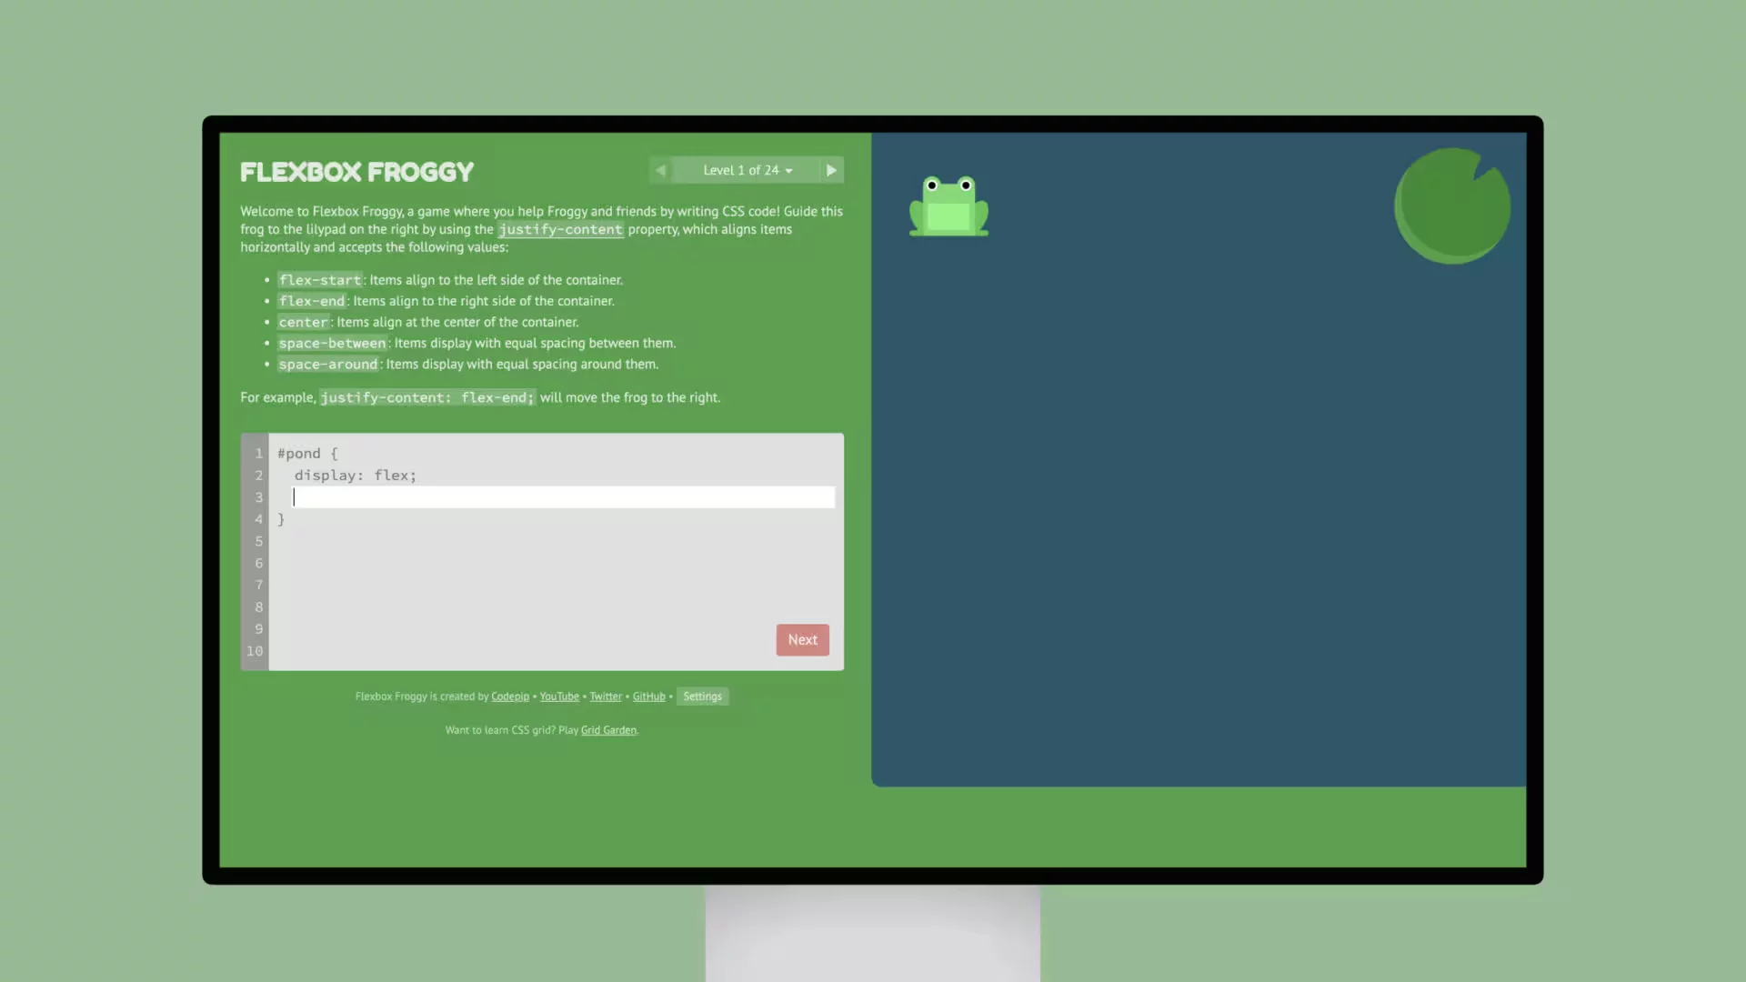Click the Codepen link in footer

pyautogui.click(x=509, y=696)
